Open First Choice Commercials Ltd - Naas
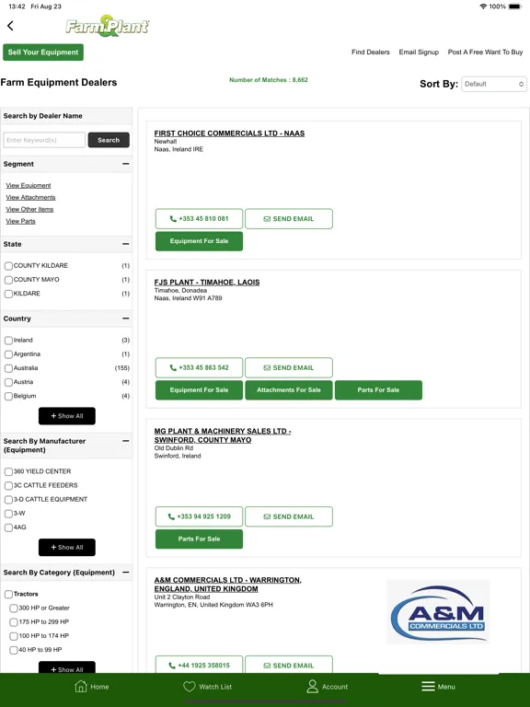 click(229, 133)
